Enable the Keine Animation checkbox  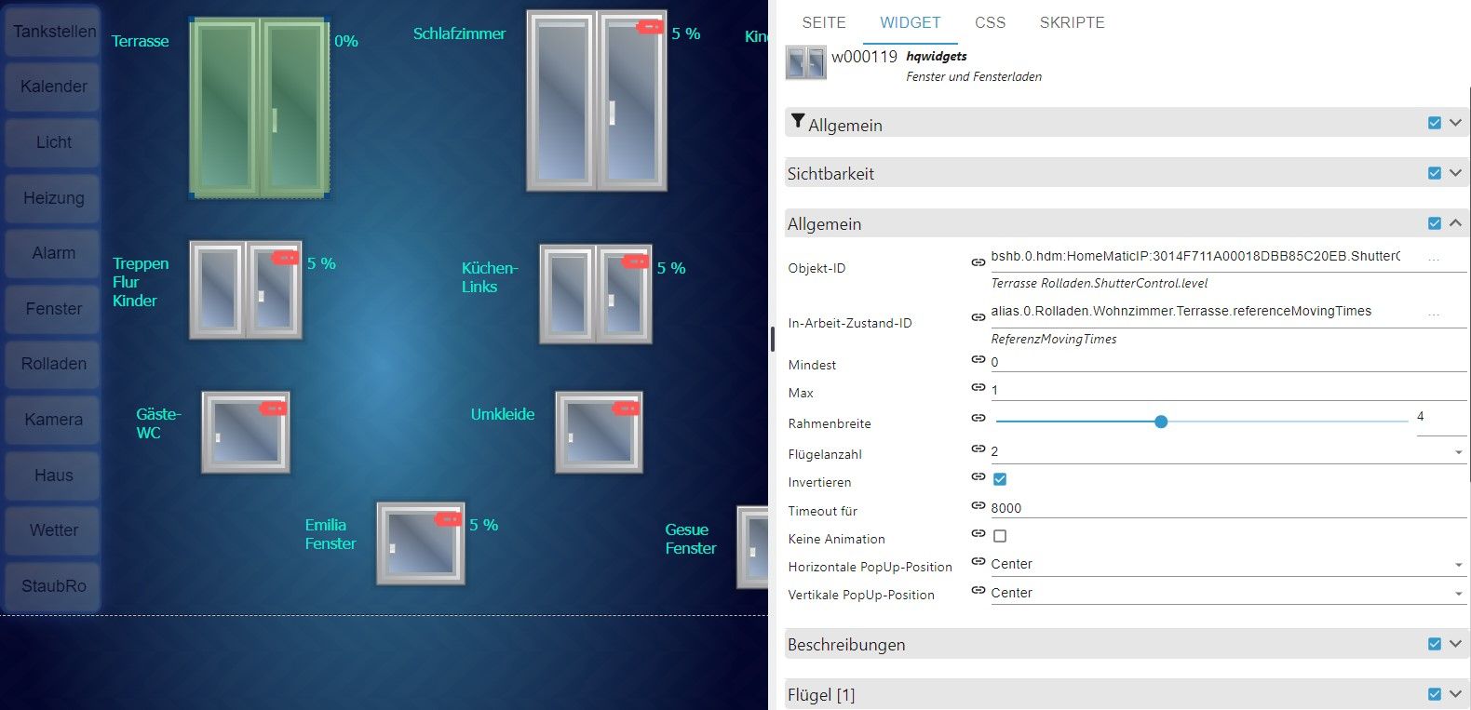1000,536
